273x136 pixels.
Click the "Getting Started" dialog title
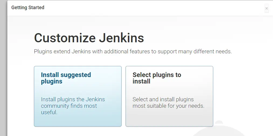(28, 8)
